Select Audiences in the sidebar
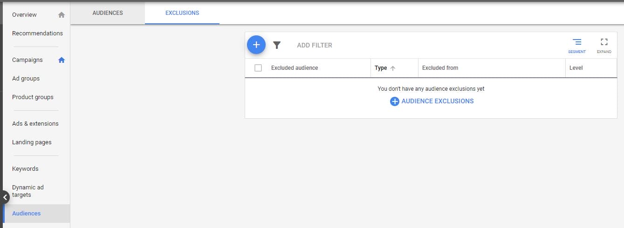624x228 pixels. [x=36, y=214]
